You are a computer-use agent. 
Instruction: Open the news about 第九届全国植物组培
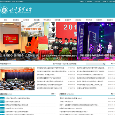(x=91, y=71)
